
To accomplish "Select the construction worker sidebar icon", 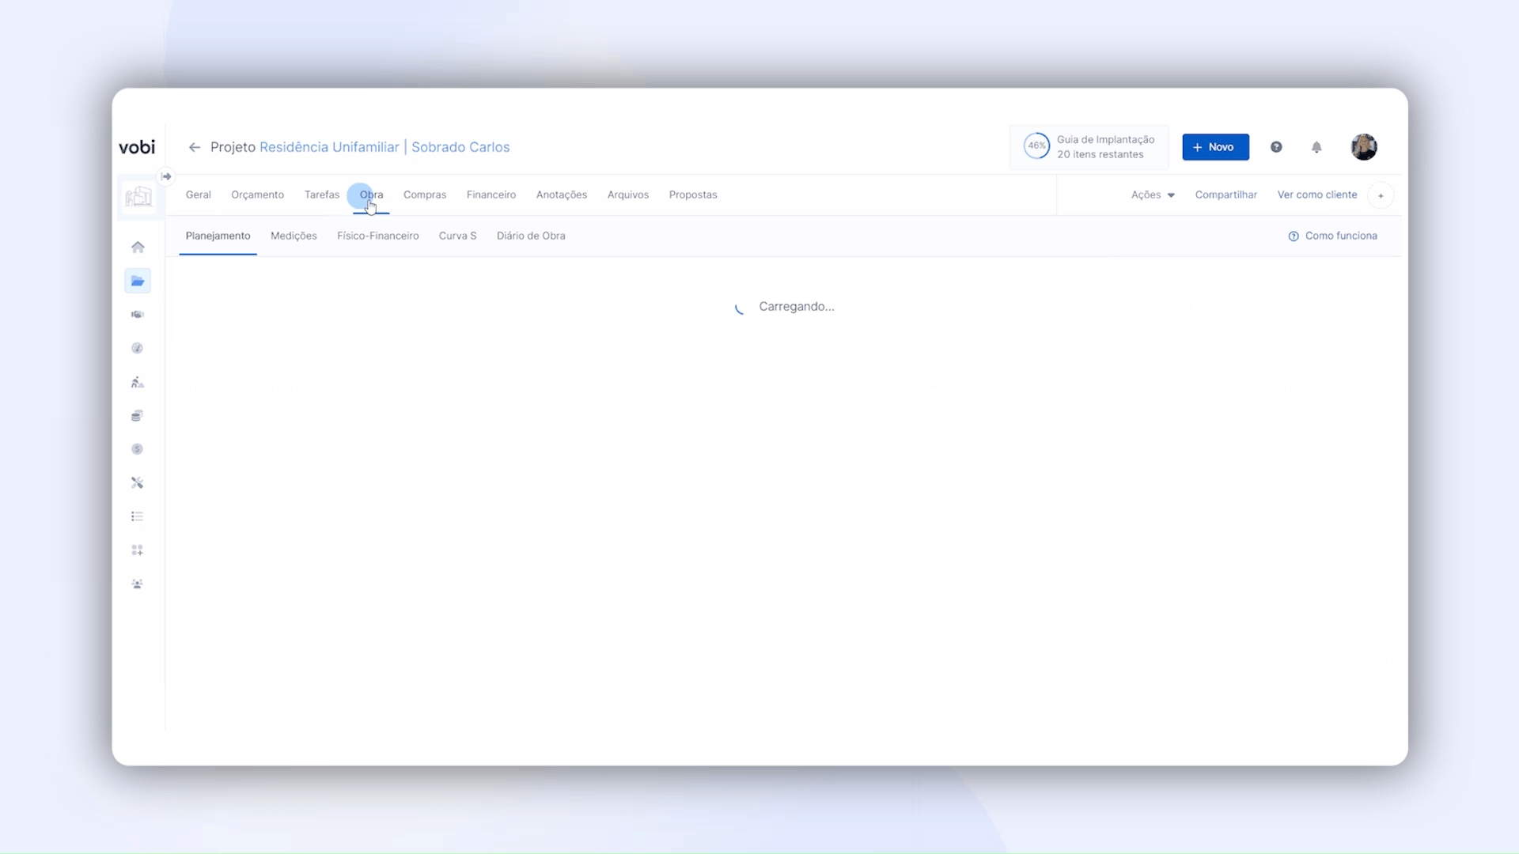I will coord(138,383).
